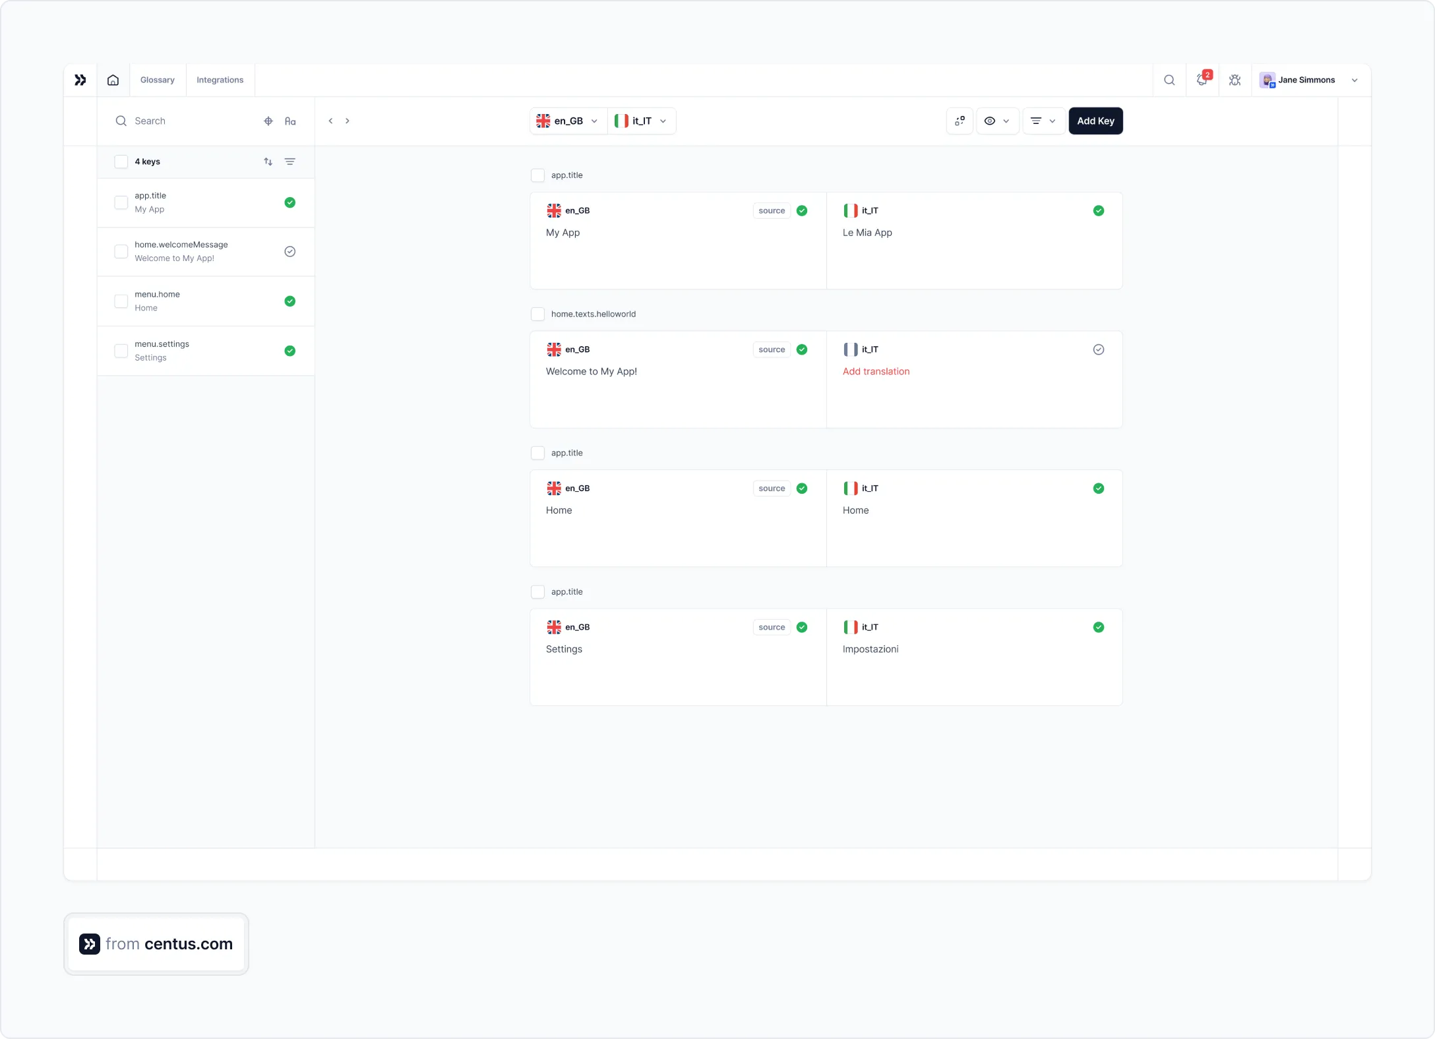Viewport: 1435px width, 1039px height.
Task: Click the bug report icon
Action: coord(1235,80)
